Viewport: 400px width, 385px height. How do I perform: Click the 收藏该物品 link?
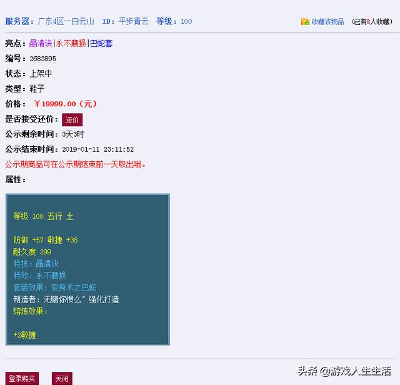(x=327, y=22)
